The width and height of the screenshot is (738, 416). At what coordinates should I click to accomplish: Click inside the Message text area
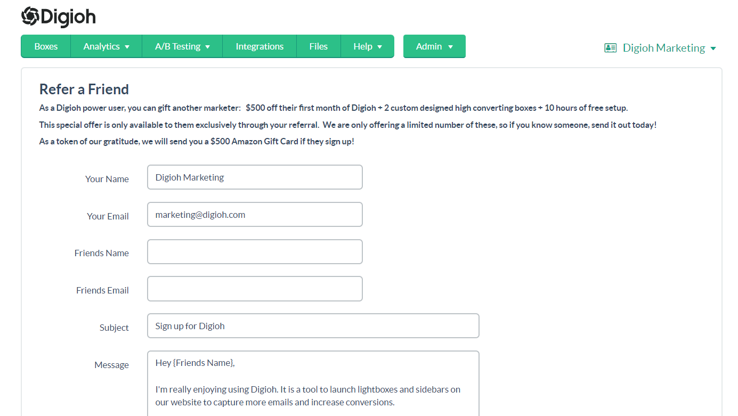[313, 384]
